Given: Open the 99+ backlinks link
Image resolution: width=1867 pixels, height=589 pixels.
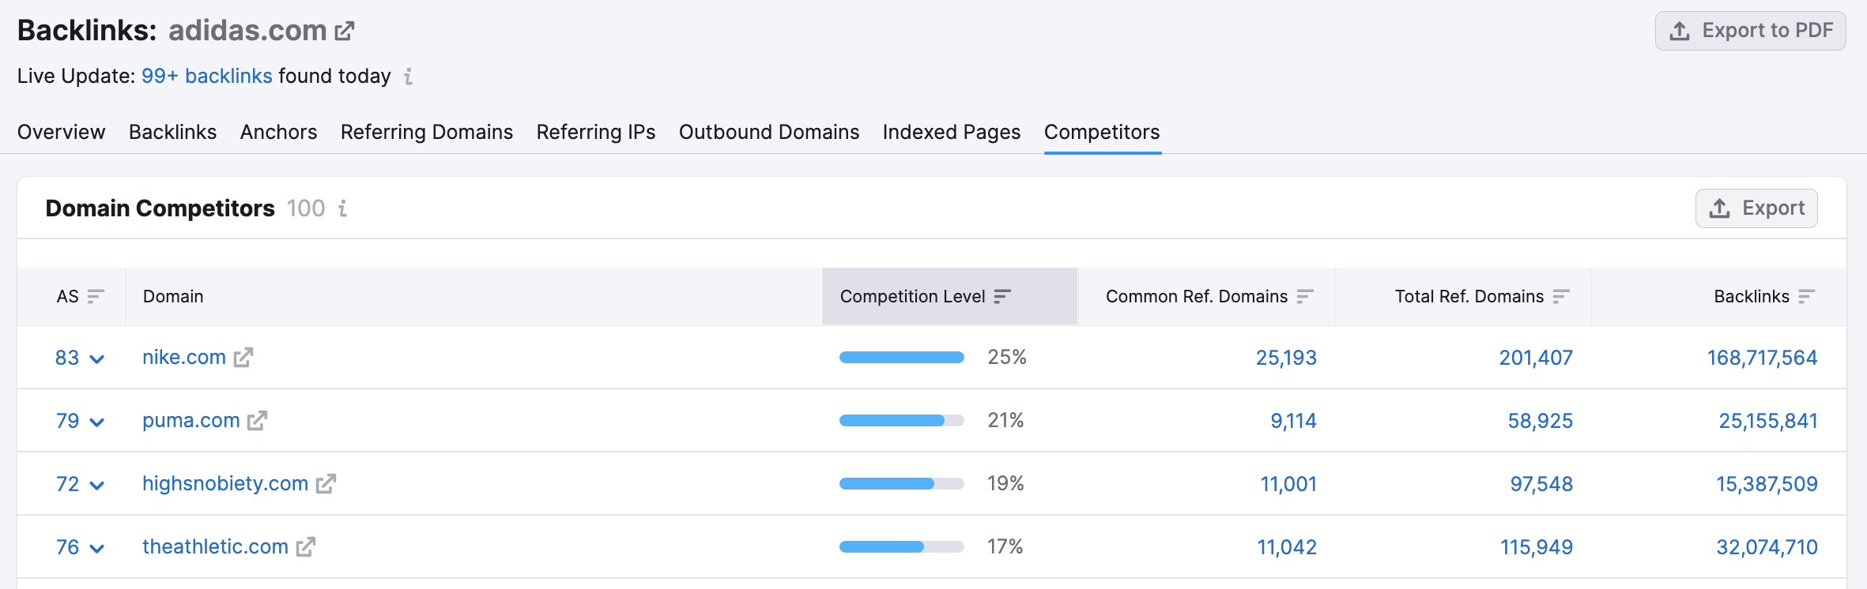Looking at the screenshot, I should (206, 76).
